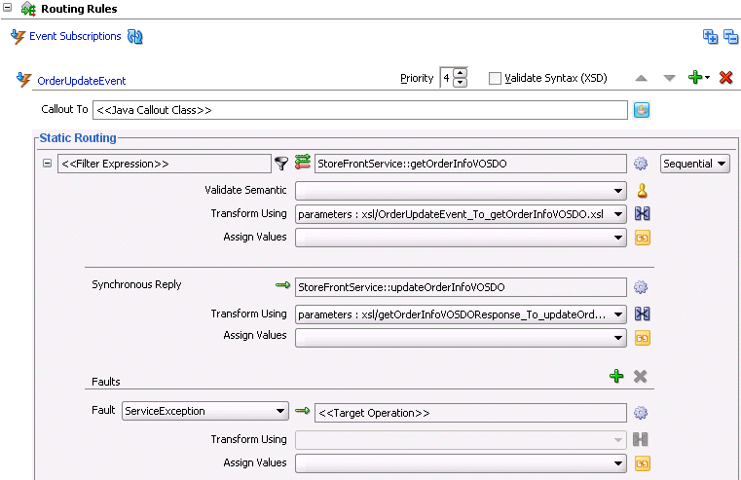Click the refresh icon beside Event Subscriptions

pos(135,36)
